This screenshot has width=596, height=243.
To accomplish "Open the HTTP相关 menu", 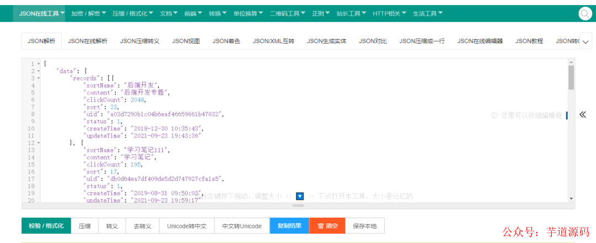I will (x=390, y=14).
